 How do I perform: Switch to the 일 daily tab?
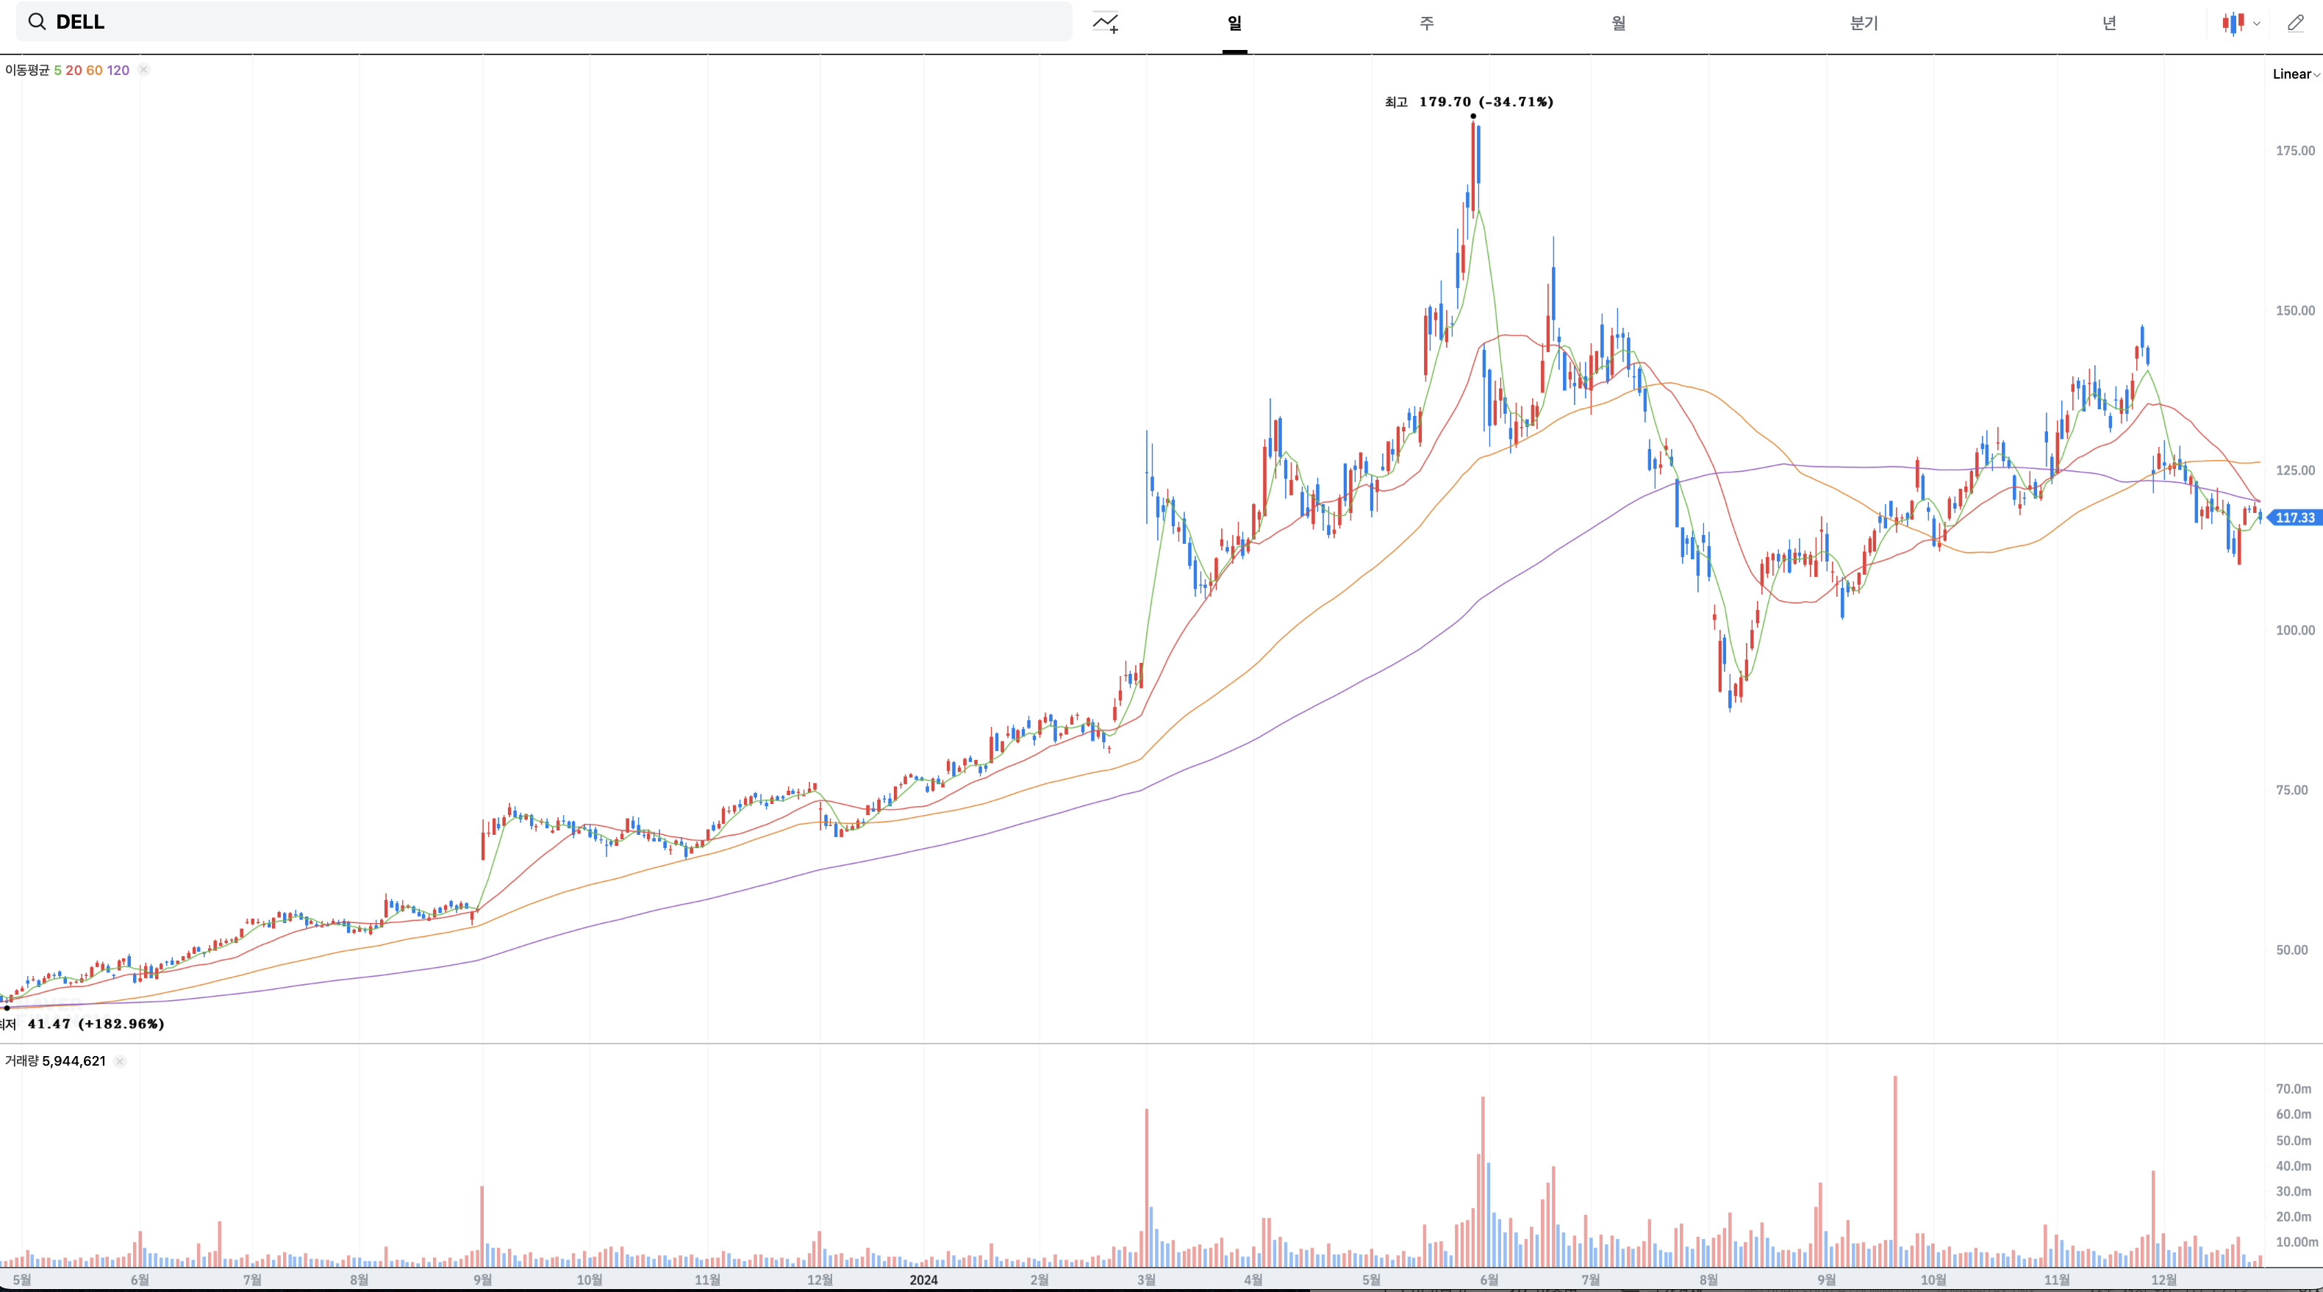tap(1234, 24)
